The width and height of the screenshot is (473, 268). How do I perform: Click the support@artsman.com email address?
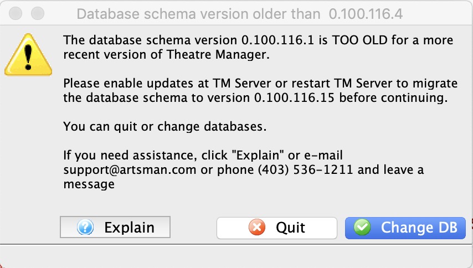[x=130, y=170]
